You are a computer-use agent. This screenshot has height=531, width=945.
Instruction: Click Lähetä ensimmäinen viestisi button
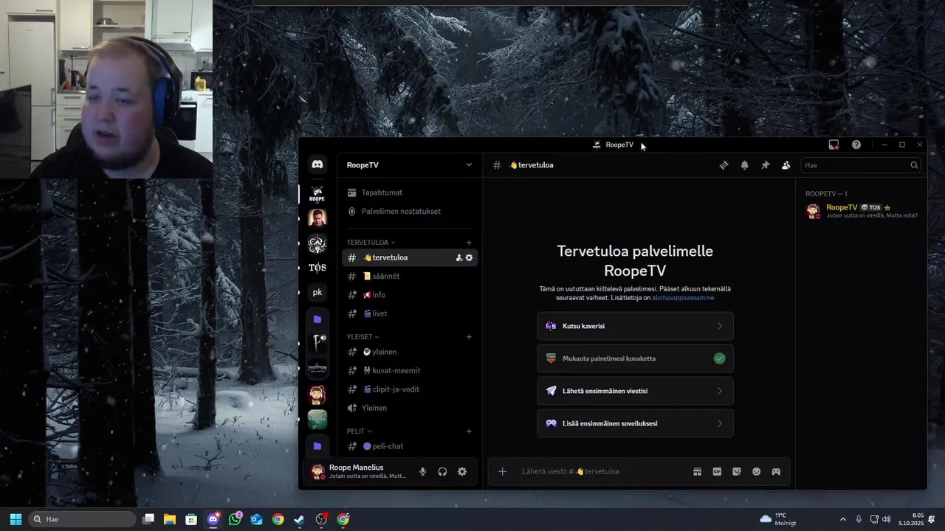[635, 391]
